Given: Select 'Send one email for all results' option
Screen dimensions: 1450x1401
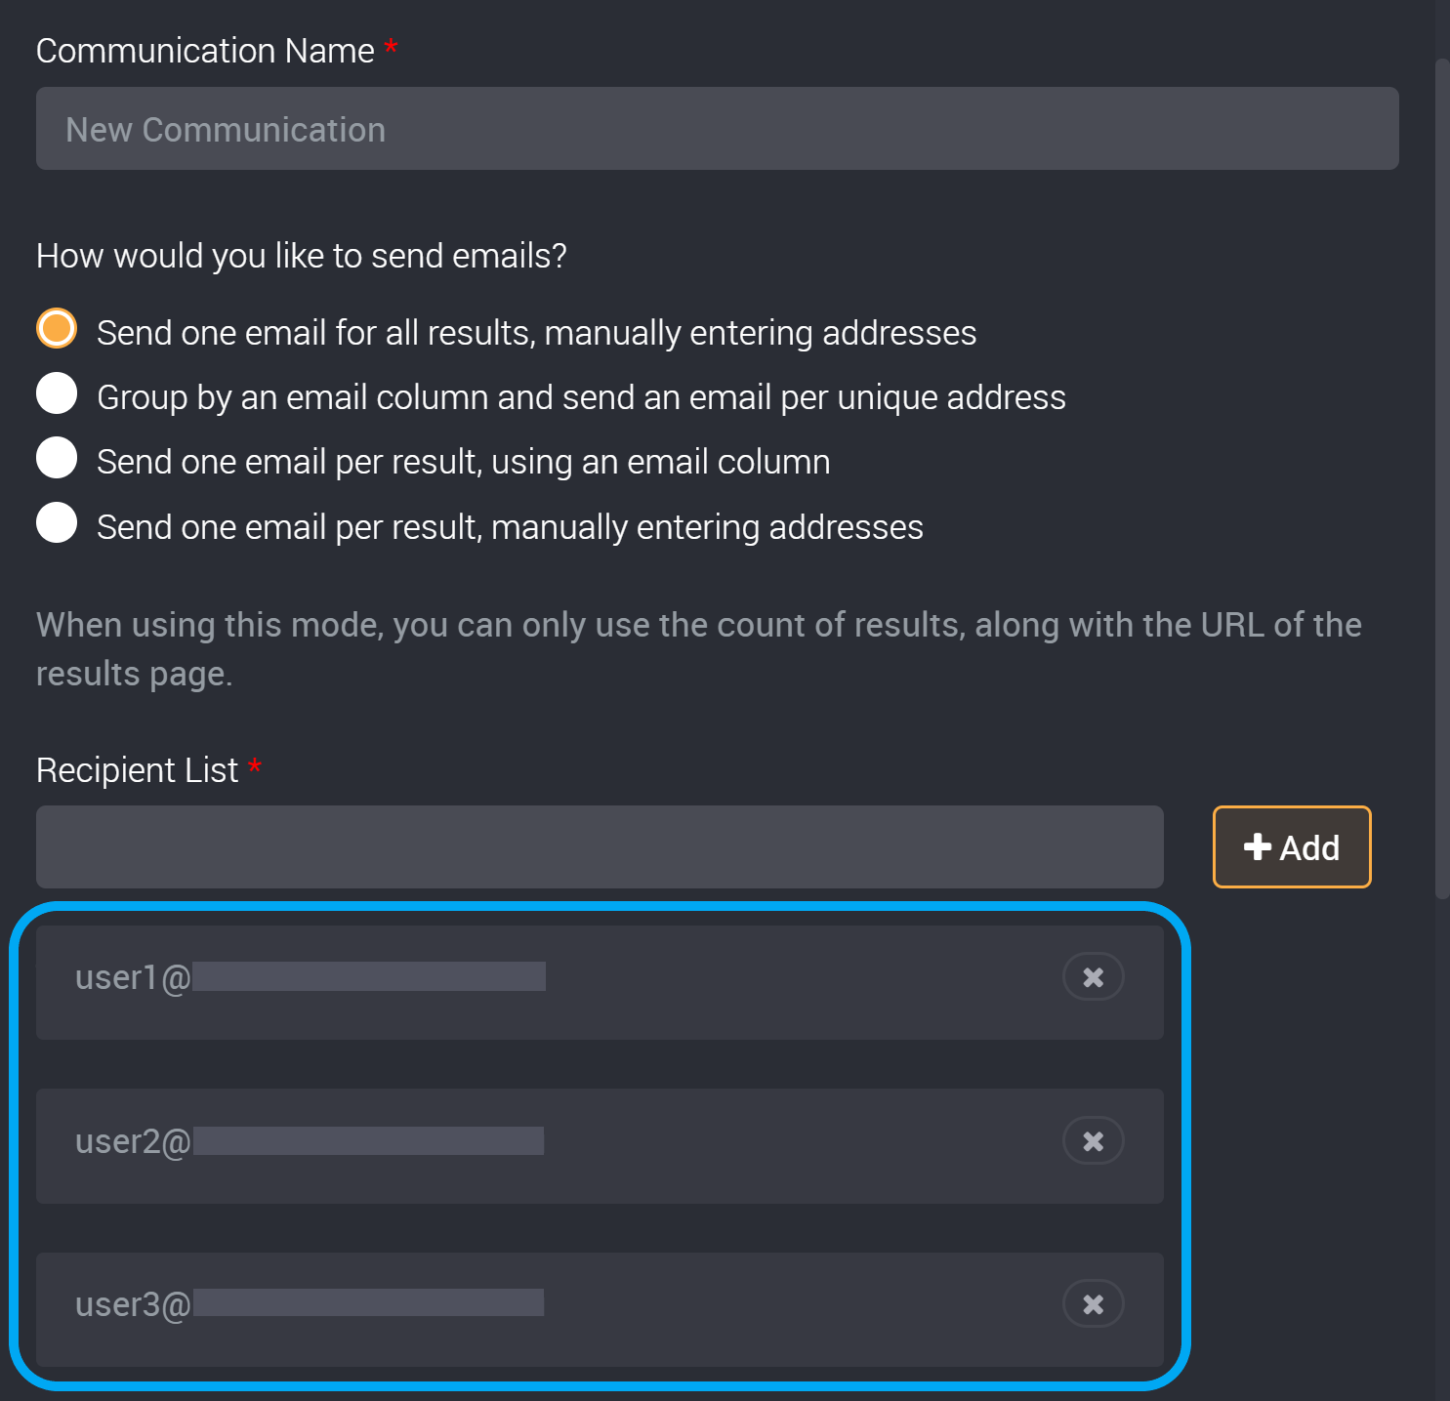Looking at the screenshot, I should coord(57,329).
